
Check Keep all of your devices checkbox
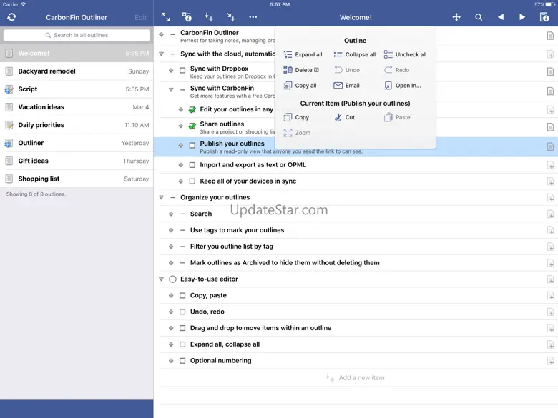[192, 181]
